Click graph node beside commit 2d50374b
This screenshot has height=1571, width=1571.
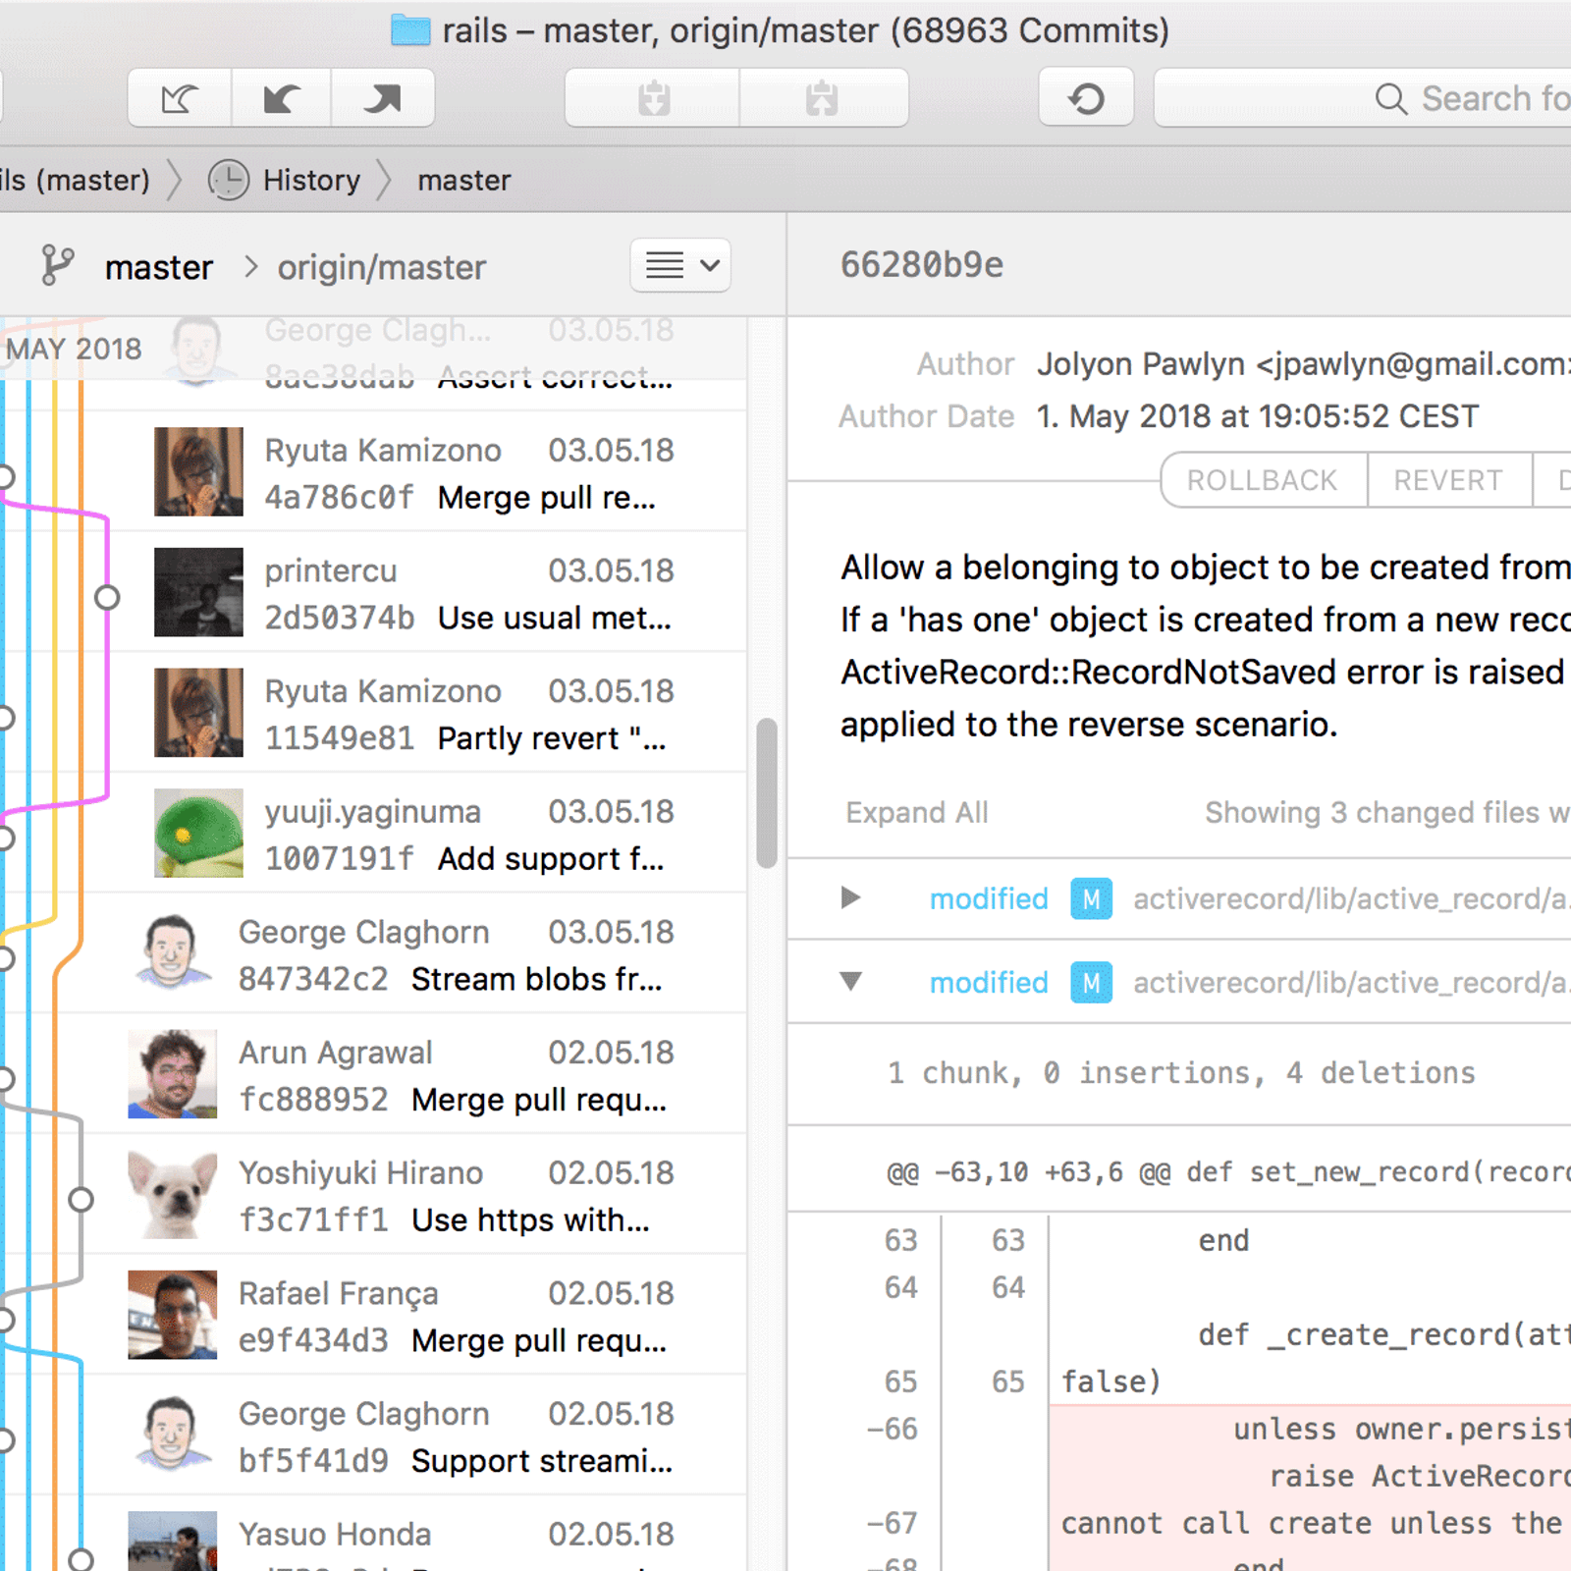click(107, 597)
